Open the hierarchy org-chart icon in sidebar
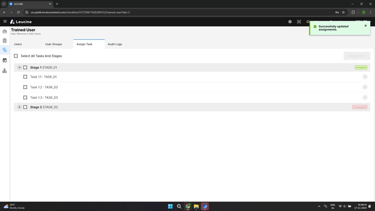375x211 pixels. tap(4, 71)
